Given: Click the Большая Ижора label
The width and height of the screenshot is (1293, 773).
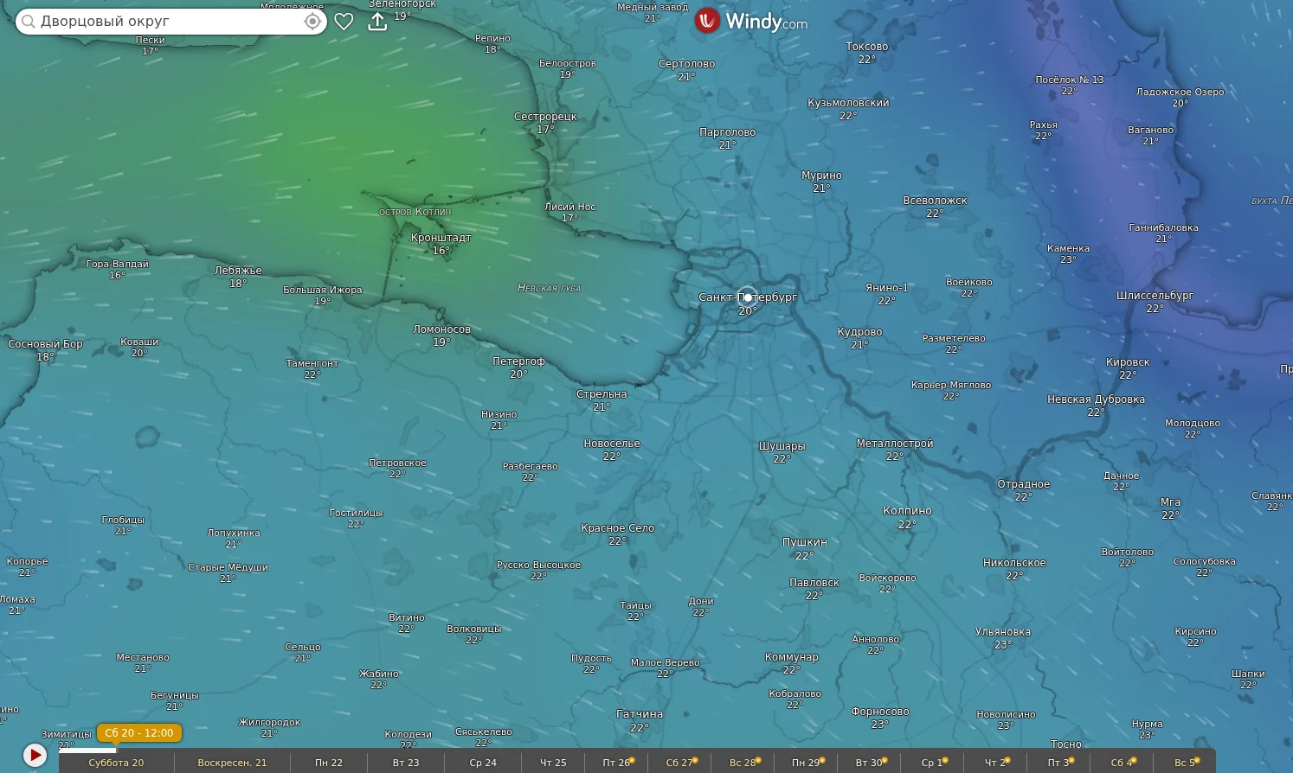Looking at the screenshot, I should 322,290.
